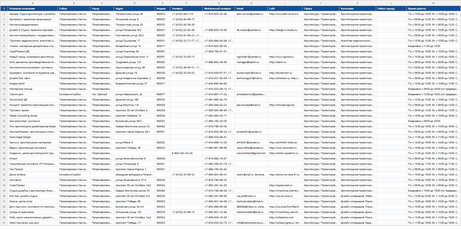Select the site cell "http://design-k-studio.ru"

tap(285, 30)
